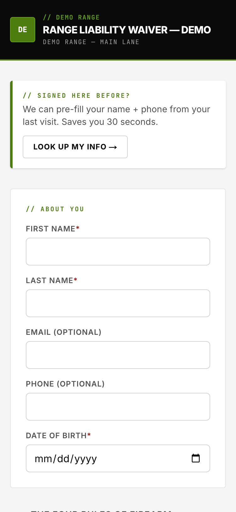Click the Demo Range header text
Viewport: 236px width, 512px height.
(x=71, y=17)
